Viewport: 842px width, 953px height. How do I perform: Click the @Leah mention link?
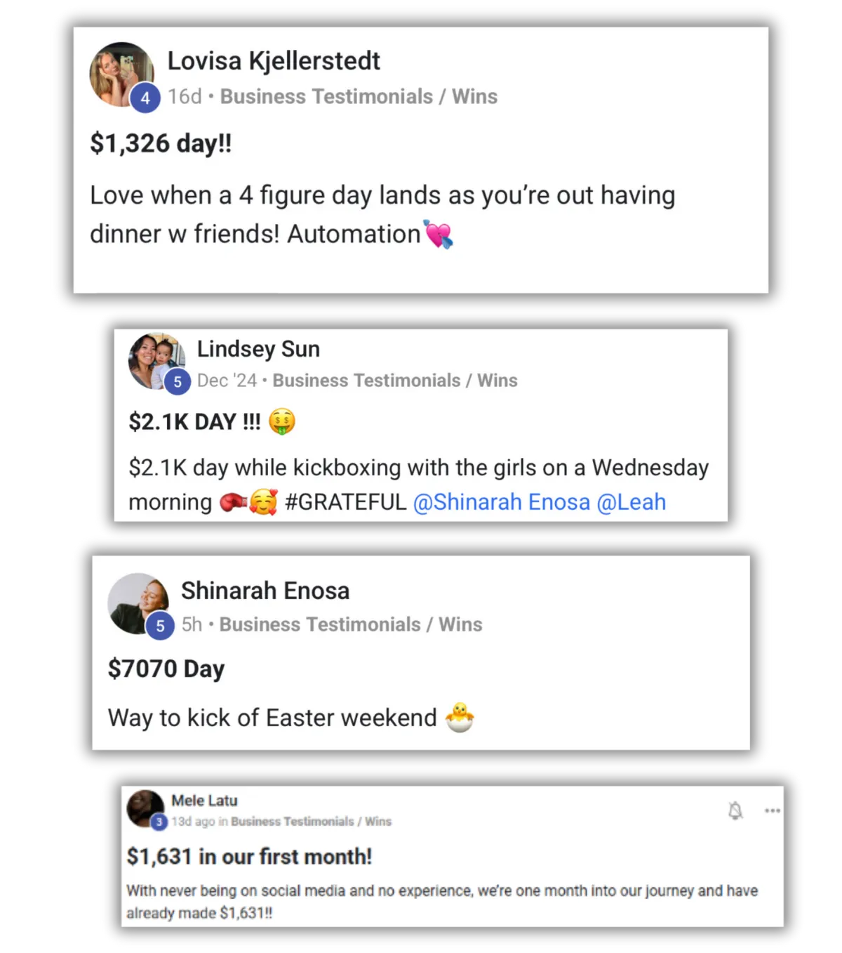(x=631, y=502)
